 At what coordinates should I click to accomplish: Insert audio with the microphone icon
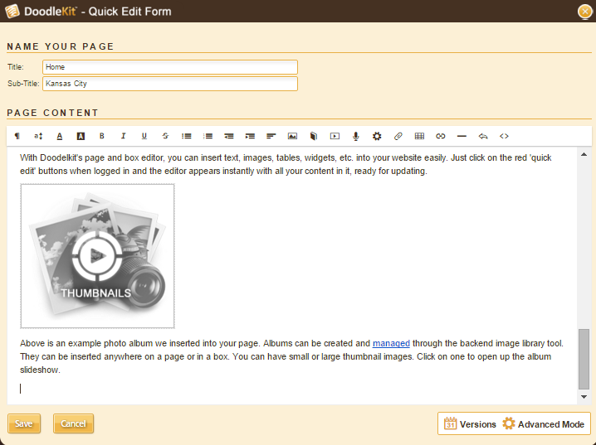click(x=356, y=136)
